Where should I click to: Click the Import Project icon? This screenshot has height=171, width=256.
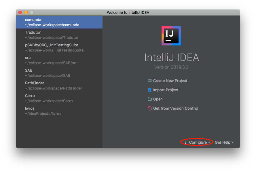pos(149,90)
